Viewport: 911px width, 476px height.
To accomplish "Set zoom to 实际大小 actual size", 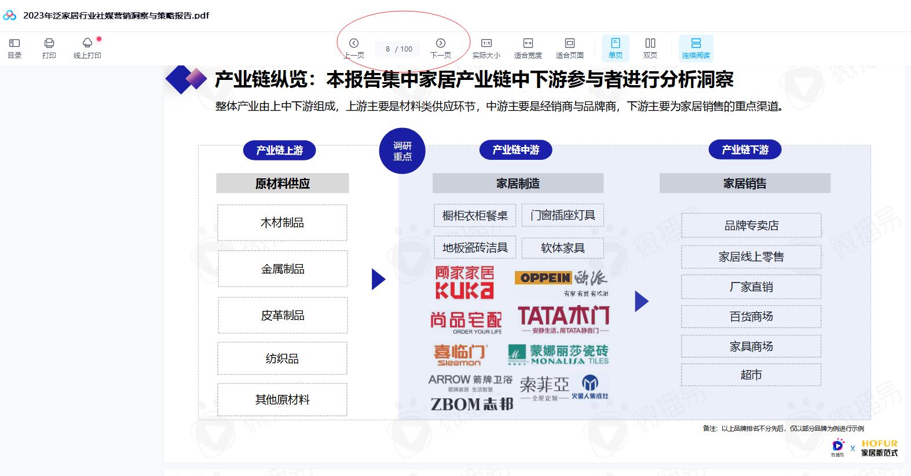I will tap(486, 48).
